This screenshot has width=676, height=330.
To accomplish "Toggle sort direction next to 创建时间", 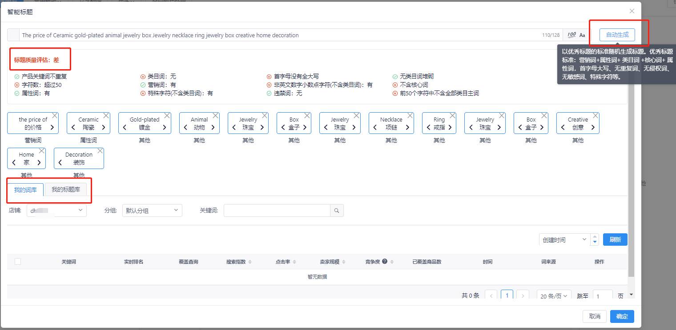I will click(595, 240).
